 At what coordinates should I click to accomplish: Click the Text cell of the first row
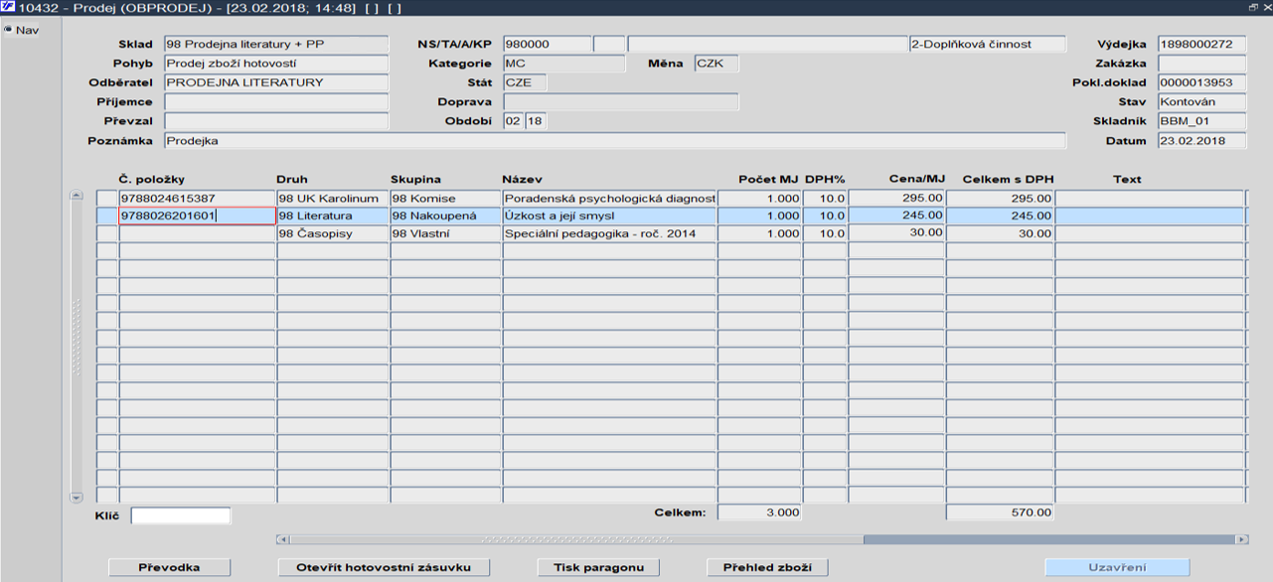pos(1149,199)
